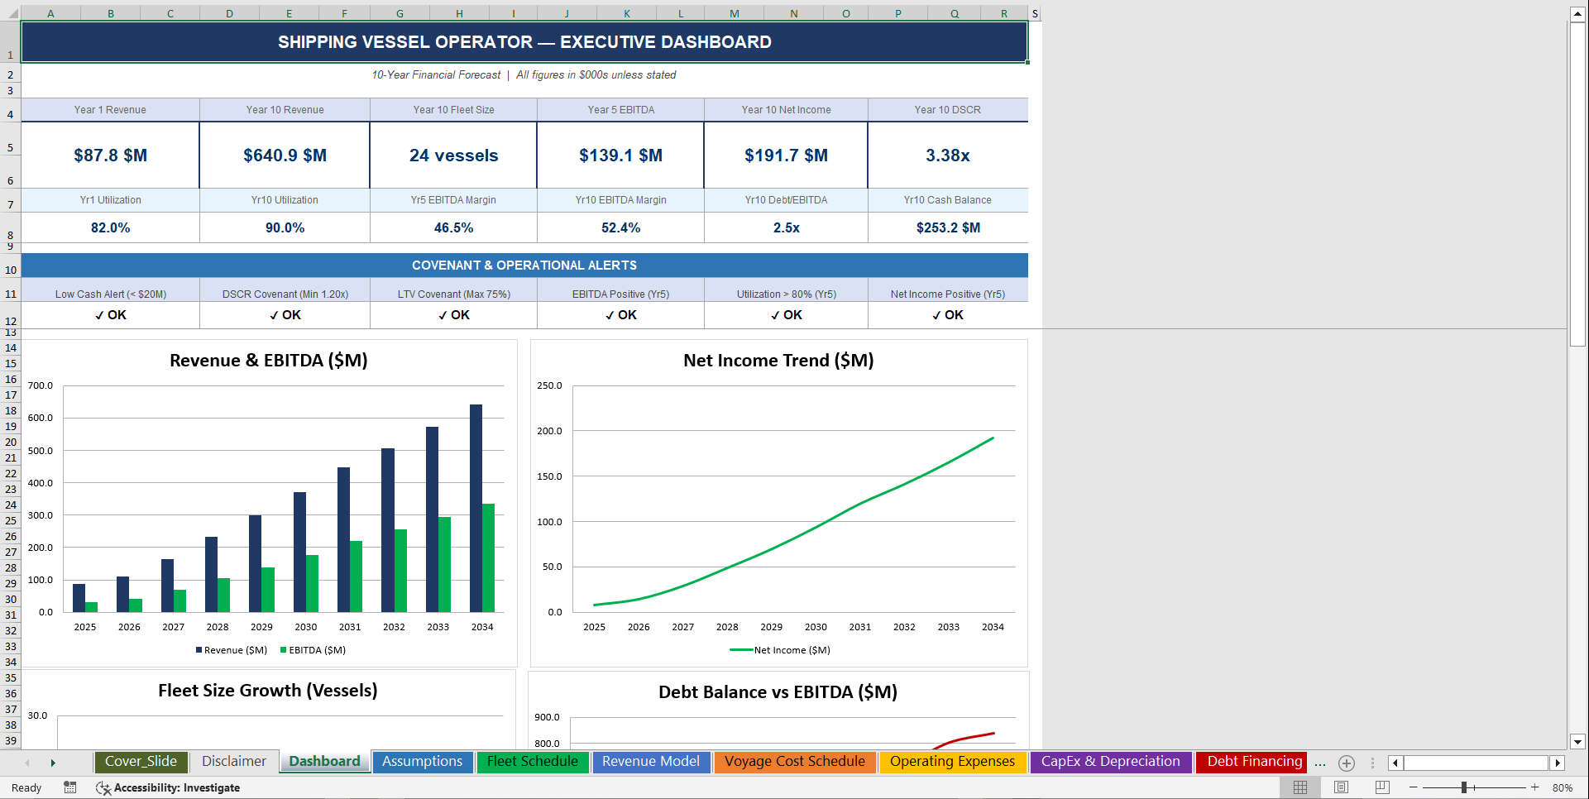
Task: Switch to the Debt Financing tab
Action: (x=1251, y=762)
